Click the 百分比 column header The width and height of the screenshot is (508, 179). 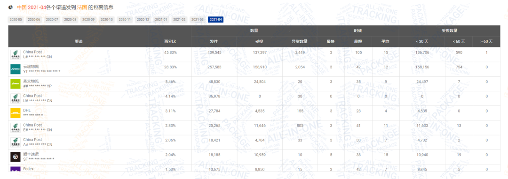[170, 42]
